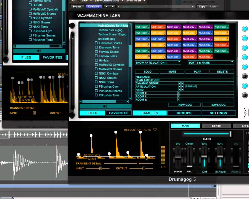Click the highlighted region in waveform overview
249x199 pixels.
click(x=5, y=135)
